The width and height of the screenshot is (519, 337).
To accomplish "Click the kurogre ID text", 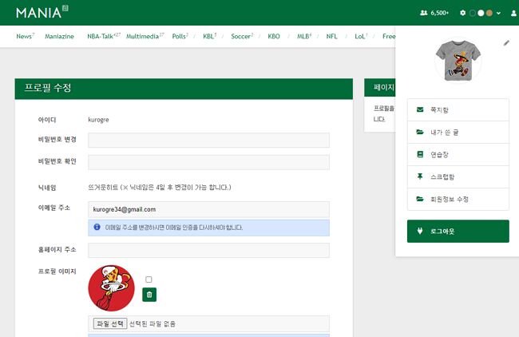I will (x=98, y=120).
